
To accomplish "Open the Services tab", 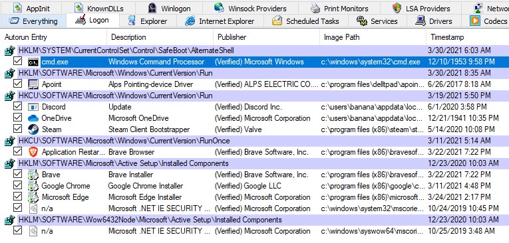I will (x=377, y=21).
